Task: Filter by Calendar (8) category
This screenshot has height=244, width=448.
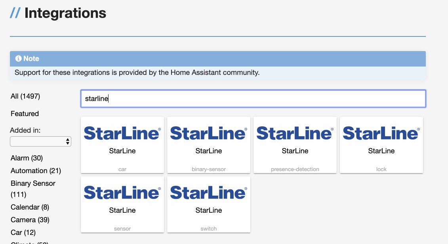Action: [x=30, y=207]
